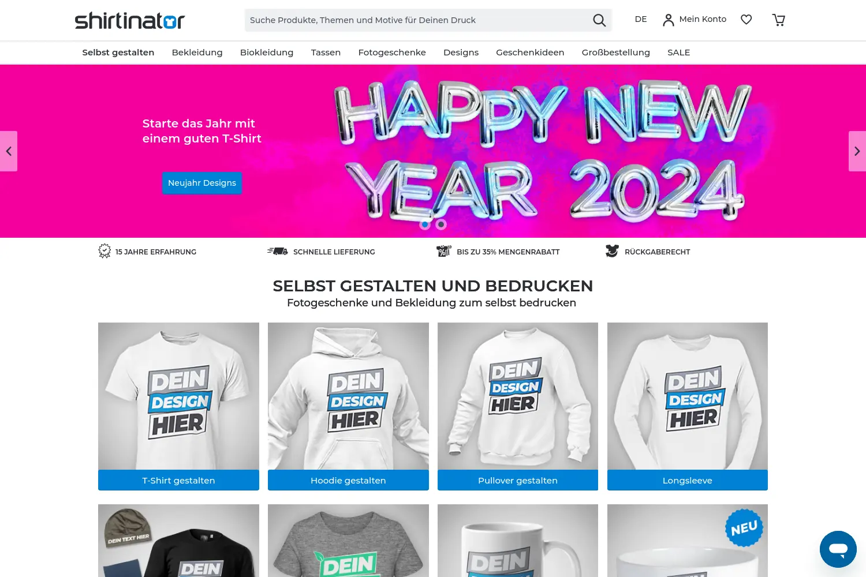Open the DE language selector

[x=641, y=19]
